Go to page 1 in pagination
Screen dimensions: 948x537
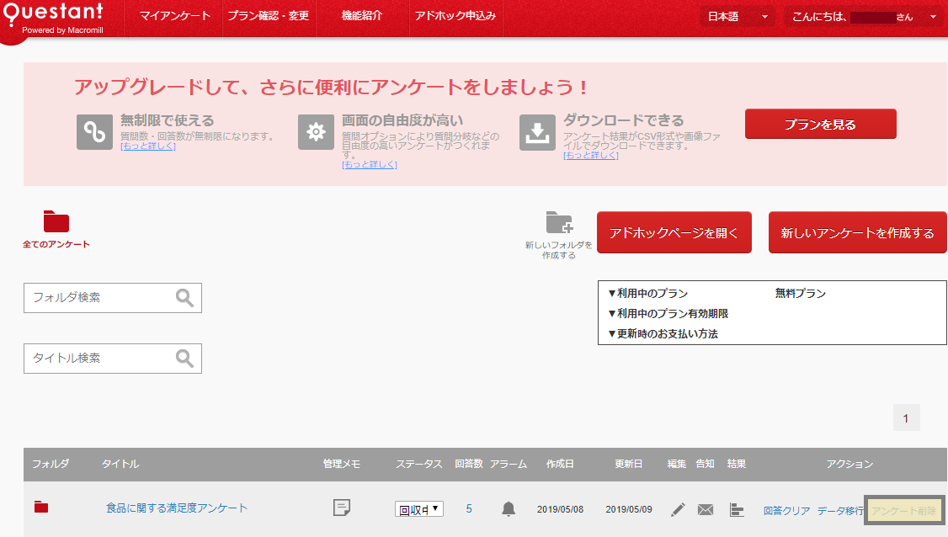click(x=906, y=417)
